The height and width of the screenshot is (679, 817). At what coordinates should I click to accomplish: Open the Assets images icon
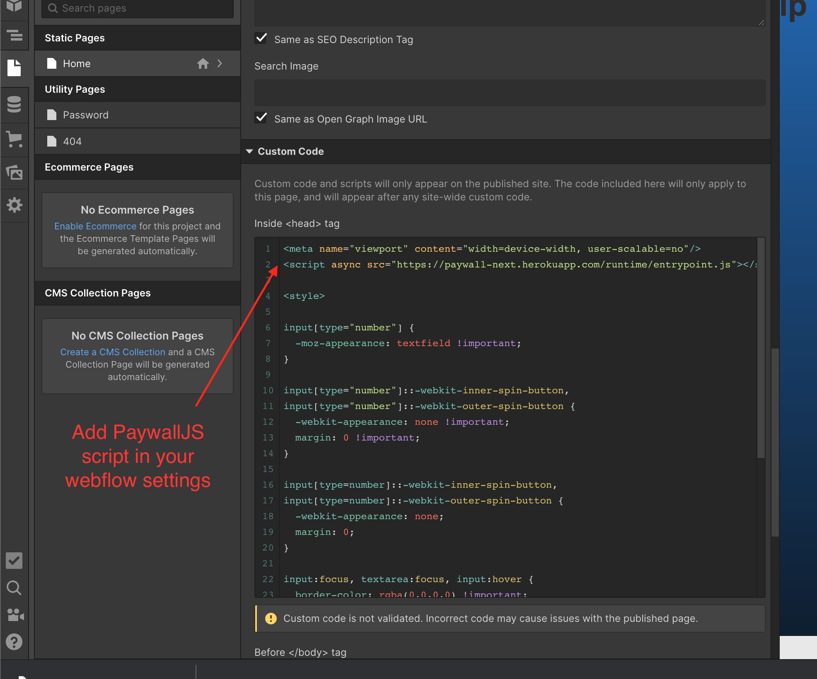(15, 172)
